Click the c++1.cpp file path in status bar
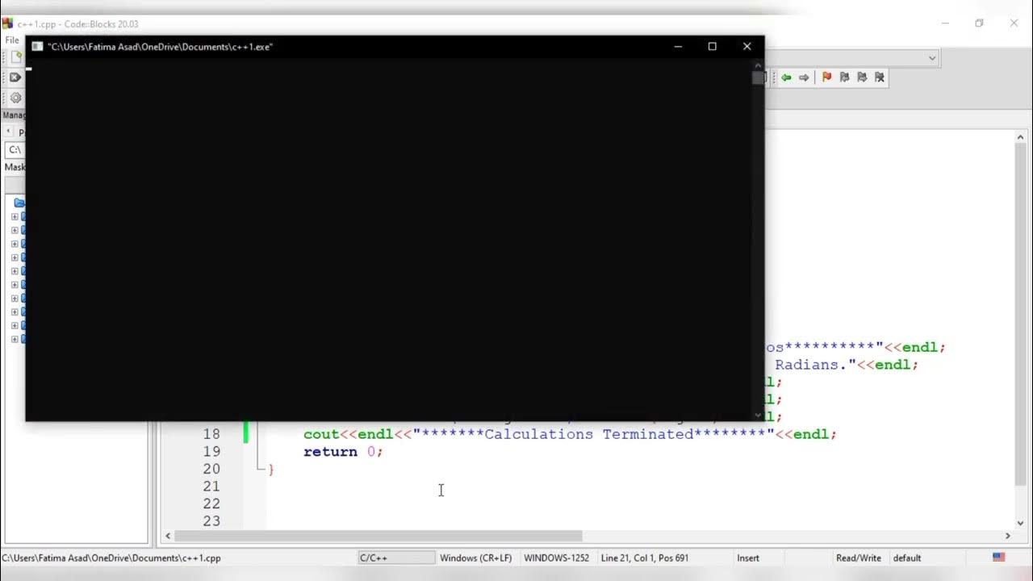Screen dimensions: 1033x581 (x=111, y=558)
